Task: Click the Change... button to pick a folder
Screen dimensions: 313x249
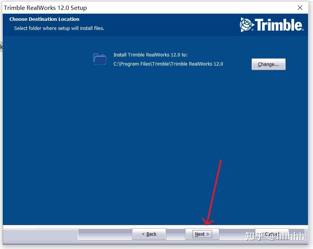Action: click(x=268, y=64)
